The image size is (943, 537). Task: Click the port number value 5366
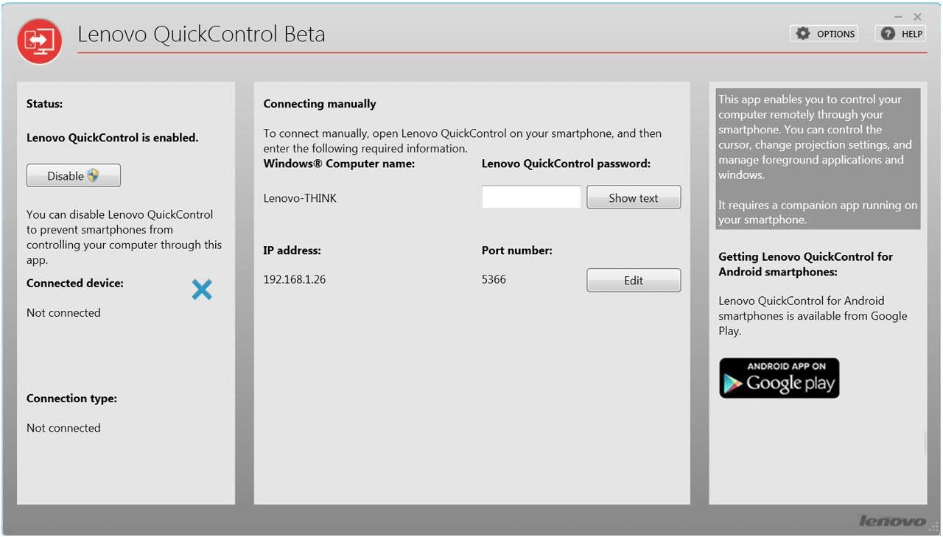tap(494, 280)
